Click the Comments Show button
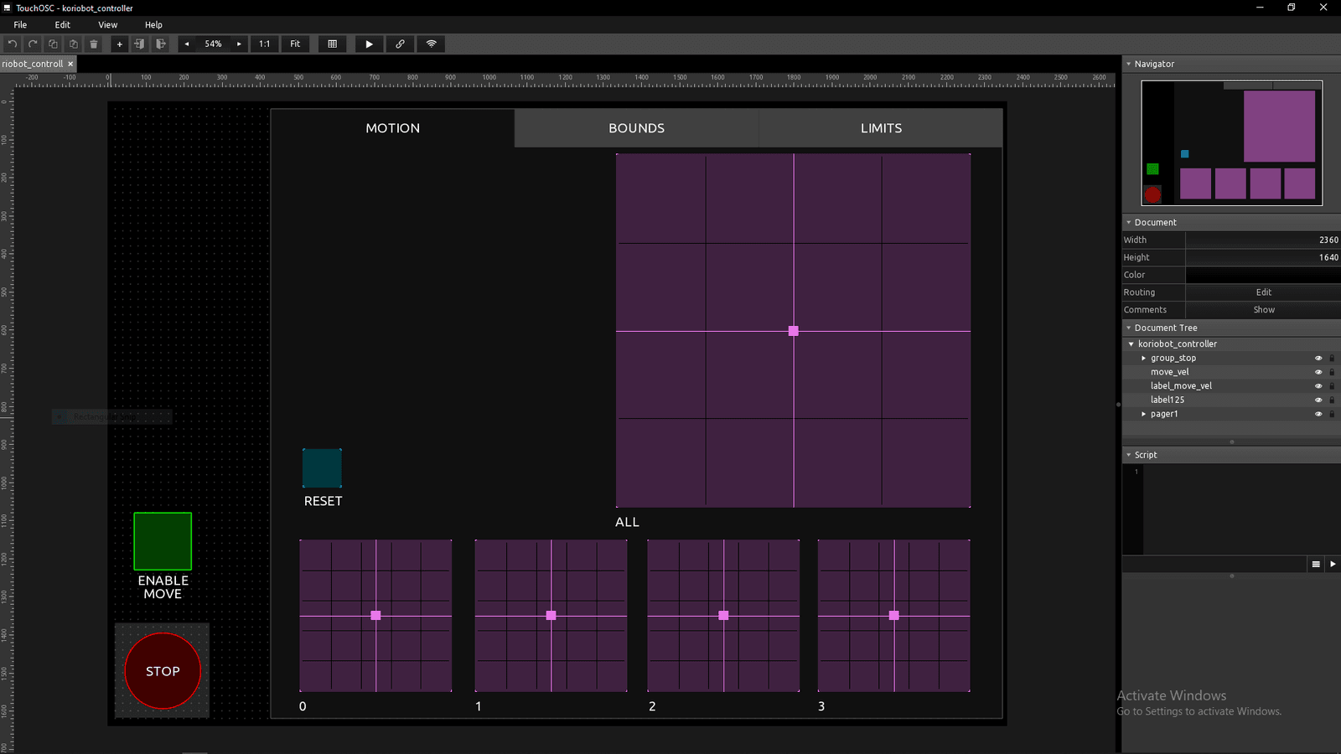Viewport: 1341px width, 754px height. pyautogui.click(x=1263, y=310)
